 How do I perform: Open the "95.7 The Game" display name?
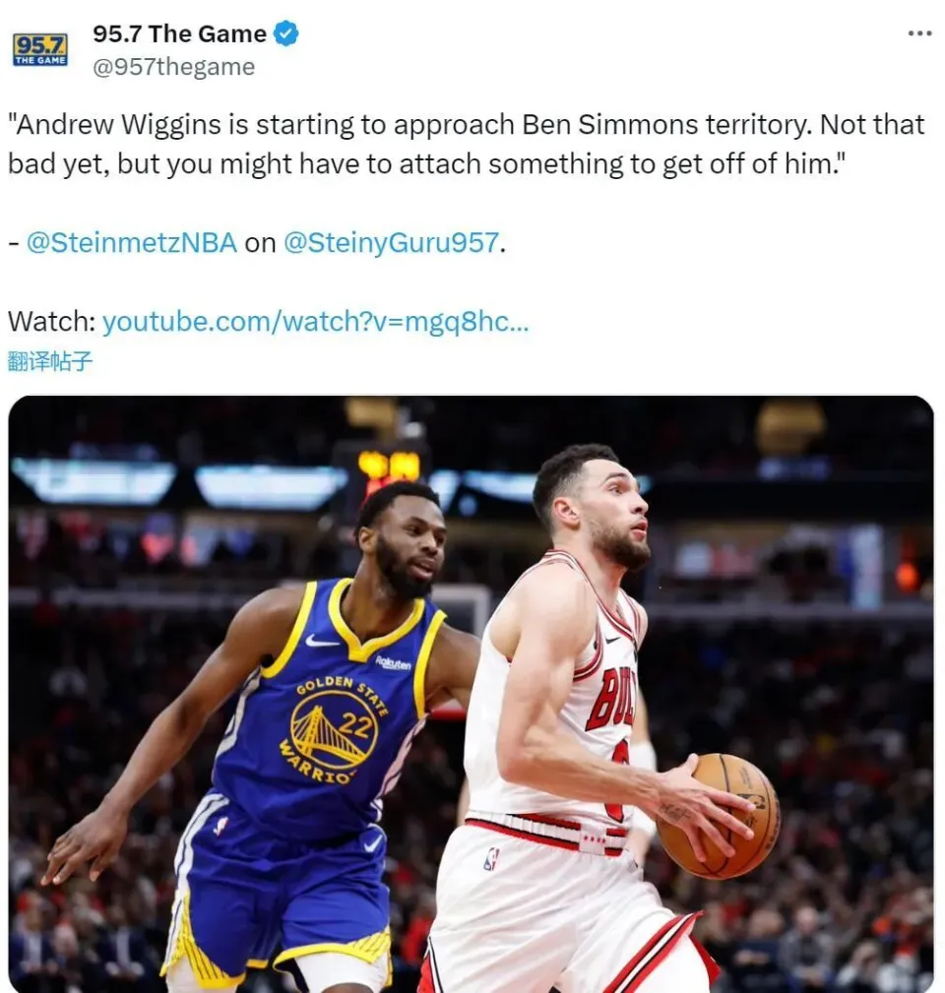(179, 33)
